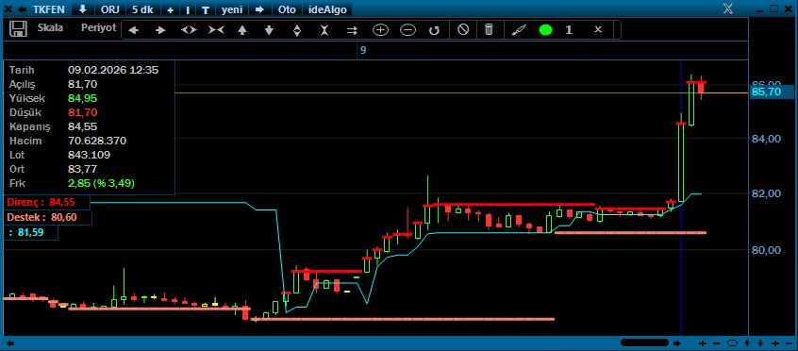The height and width of the screenshot is (351, 798).
Task: Click the down-arrow icon in bottom bar
Action: [x=760, y=343]
